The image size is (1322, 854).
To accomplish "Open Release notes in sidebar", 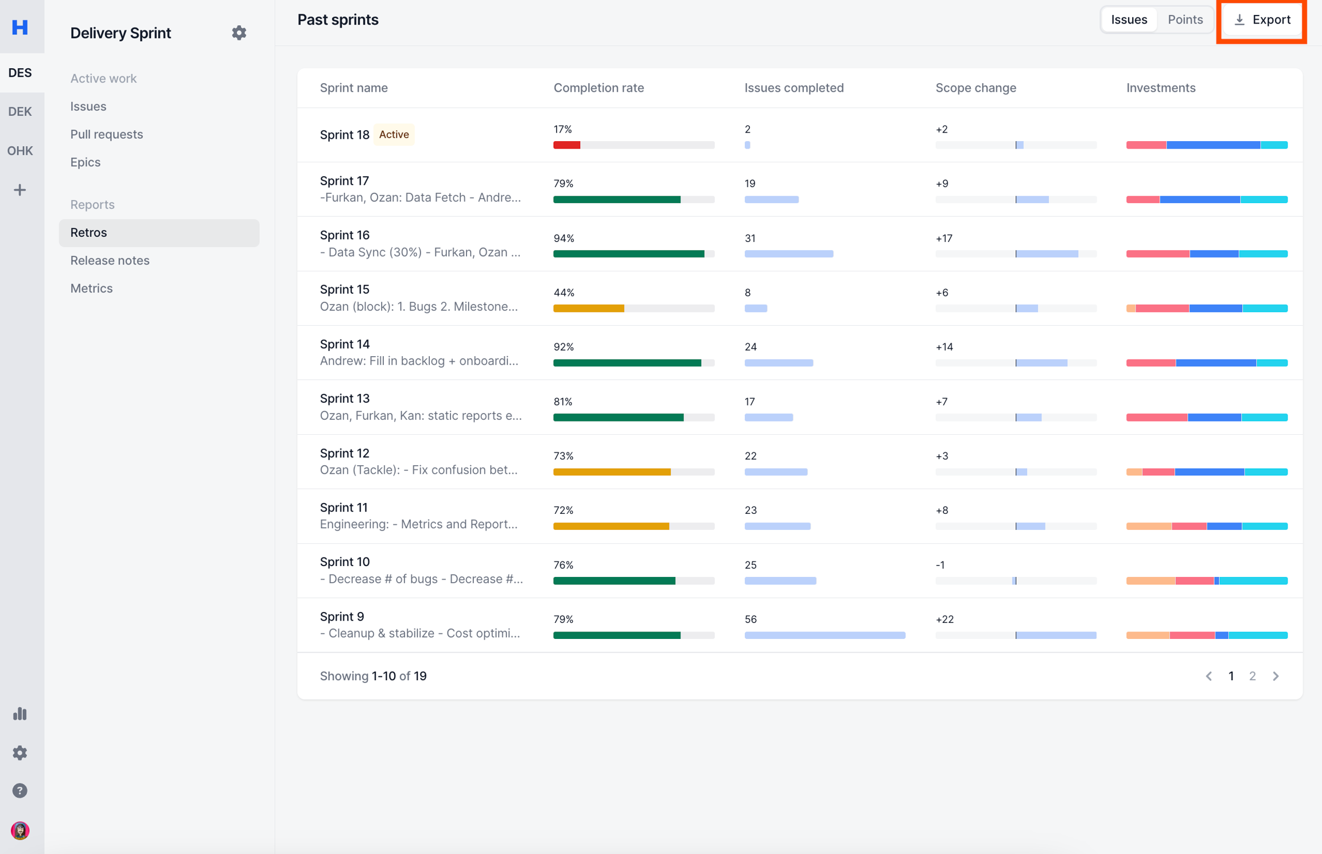I will pos(110,260).
